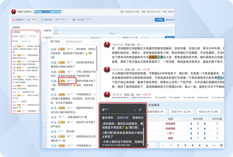The image size is (233, 157).
Task: Click the host avatar at 00:01:57
Action: point(107,95)
